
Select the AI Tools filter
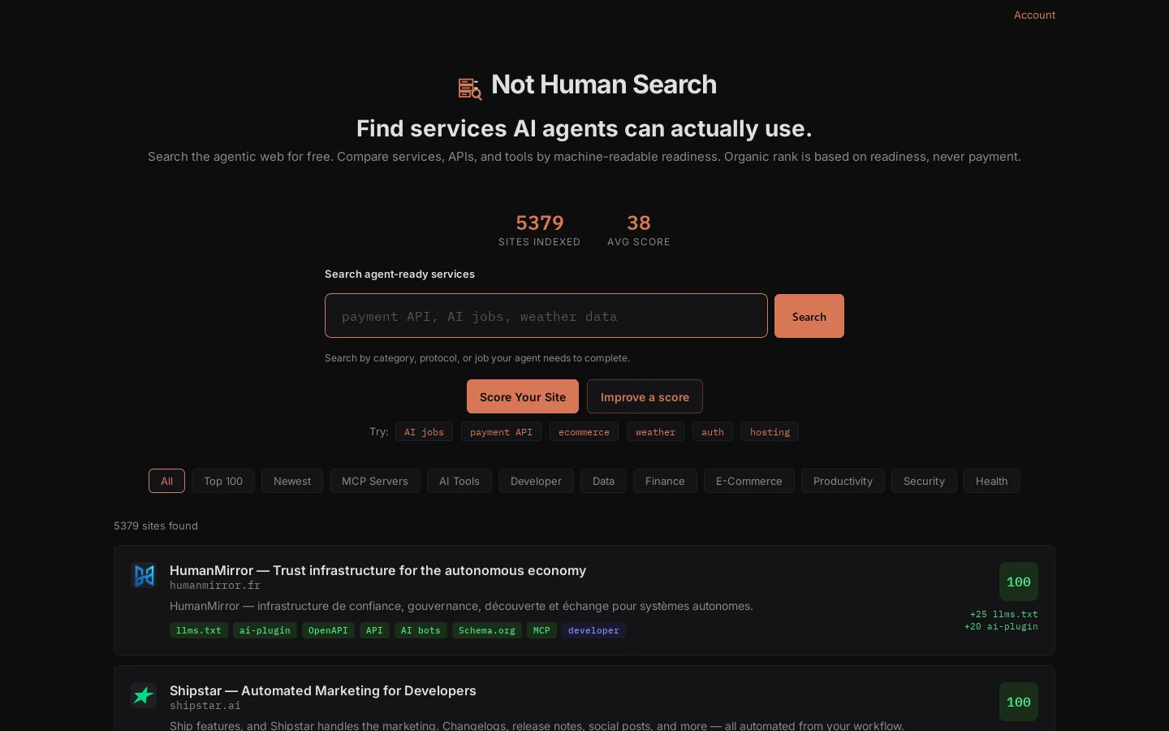pos(459,481)
